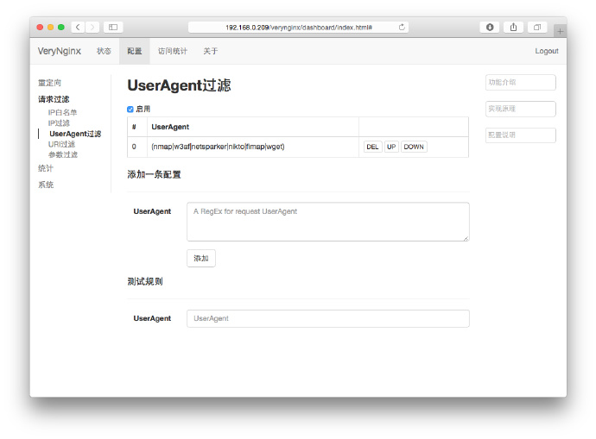Select 统计 in the sidebar
The image size is (596, 439).
tap(46, 168)
